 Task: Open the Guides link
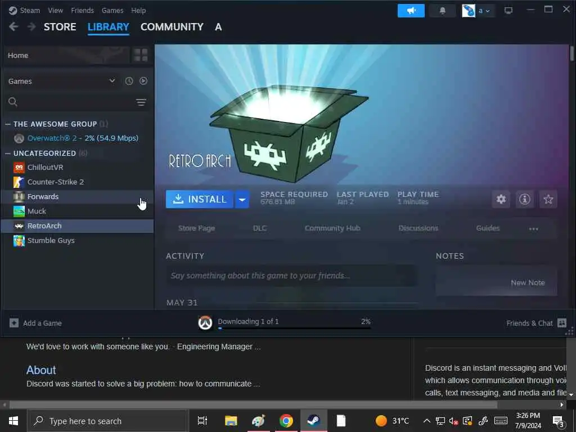pos(488,228)
